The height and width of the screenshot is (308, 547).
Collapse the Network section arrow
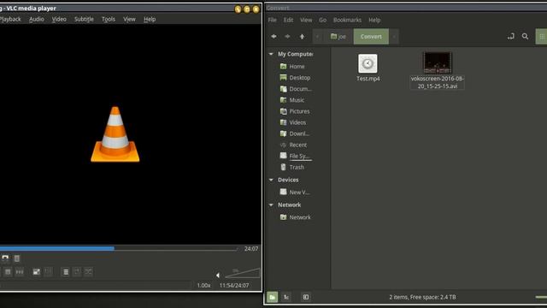(x=271, y=205)
